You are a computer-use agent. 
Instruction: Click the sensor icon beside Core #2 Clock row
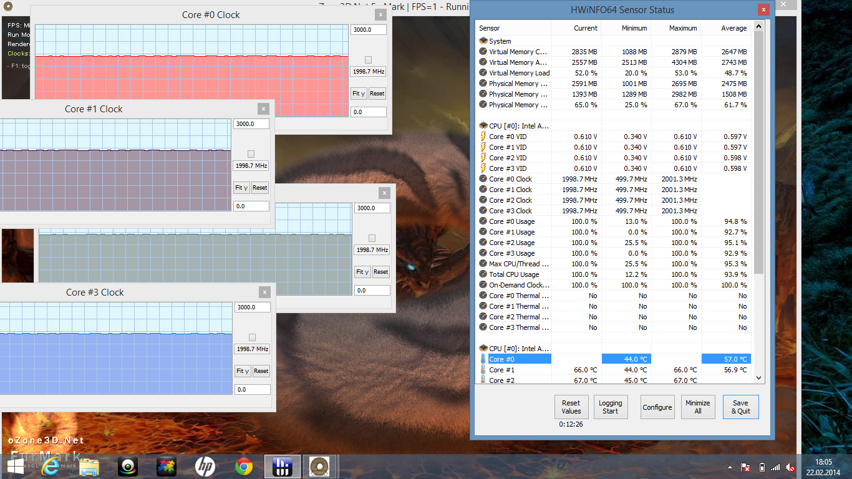[x=483, y=200]
